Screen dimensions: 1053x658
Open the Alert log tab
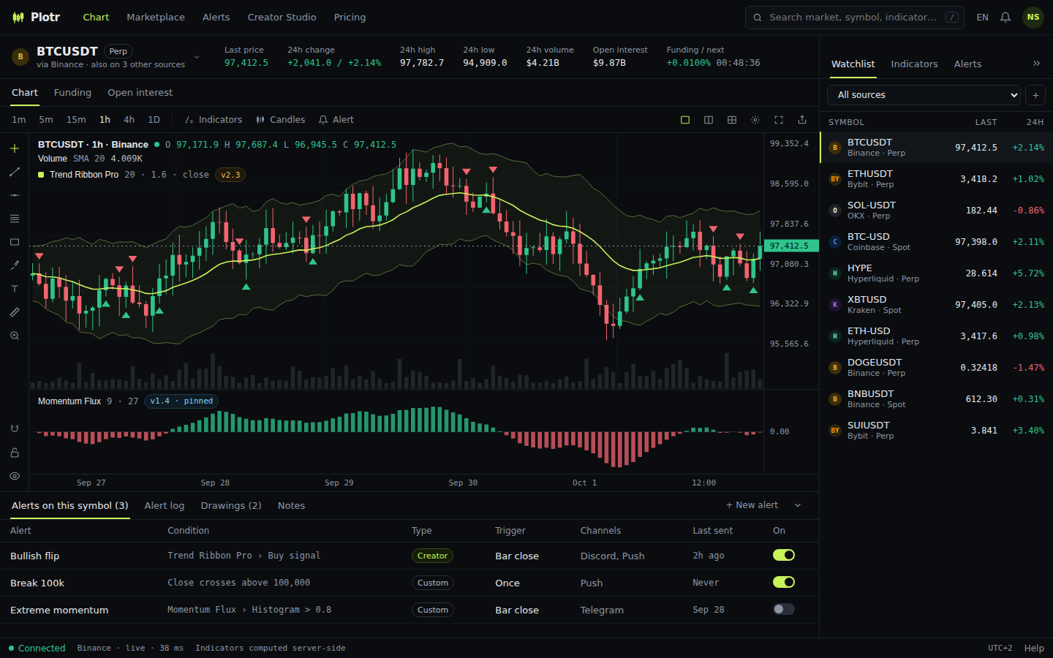pyautogui.click(x=165, y=506)
